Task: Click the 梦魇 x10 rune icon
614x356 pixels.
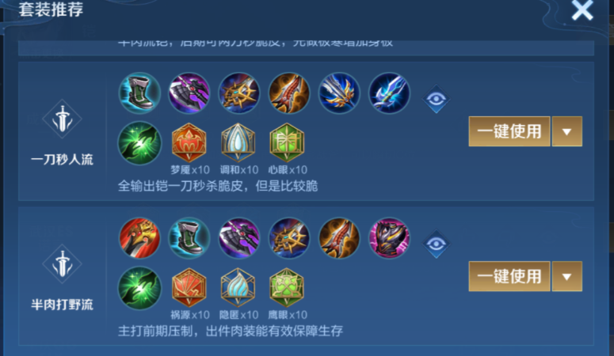Action: (189, 142)
